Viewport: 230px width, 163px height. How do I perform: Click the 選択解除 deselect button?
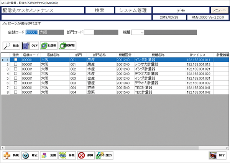[67, 45]
